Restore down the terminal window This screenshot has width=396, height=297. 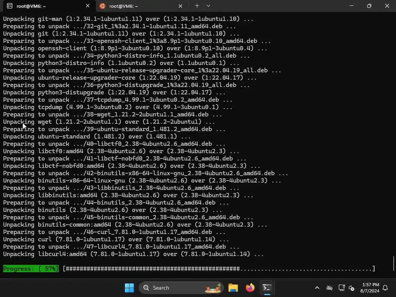[369, 6]
